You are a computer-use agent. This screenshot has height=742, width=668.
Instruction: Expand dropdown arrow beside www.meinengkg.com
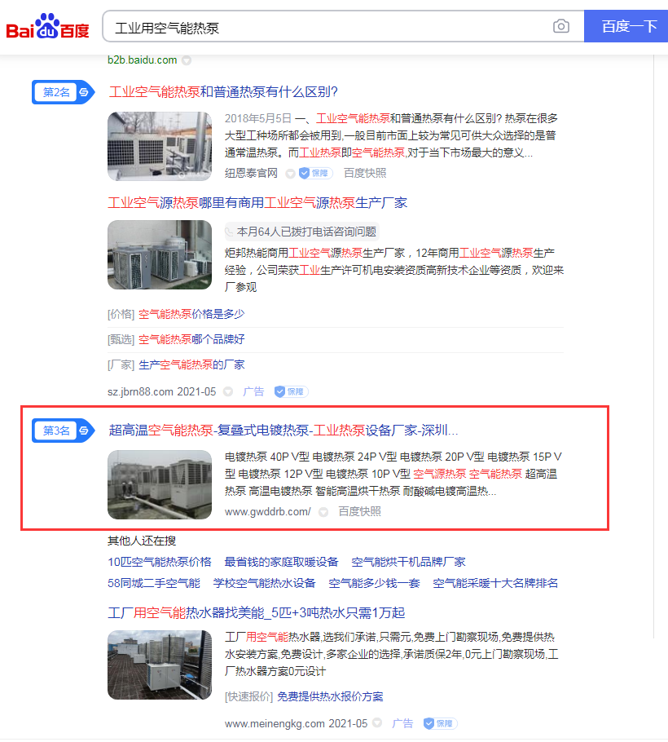point(377,723)
